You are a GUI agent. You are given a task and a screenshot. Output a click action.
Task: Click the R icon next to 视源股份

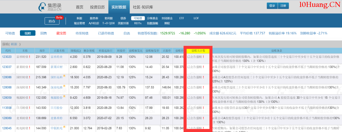(x=64, y=96)
